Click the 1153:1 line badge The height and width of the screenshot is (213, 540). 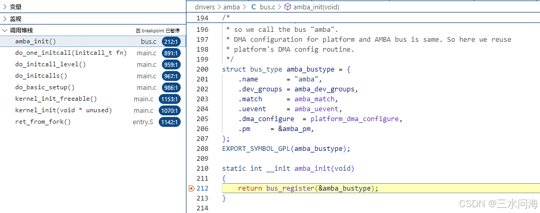point(170,99)
